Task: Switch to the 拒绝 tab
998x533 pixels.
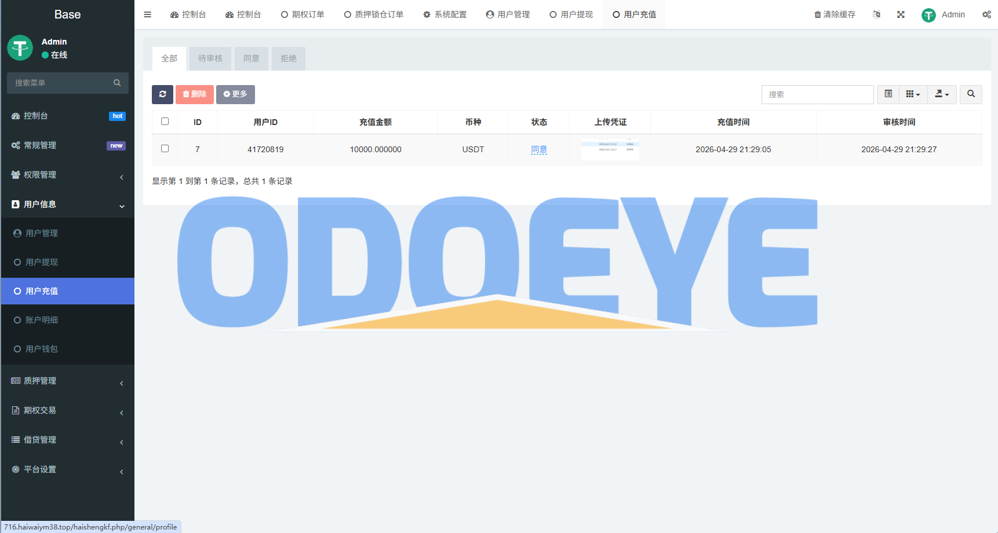Action: pyautogui.click(x=289, y=58)
